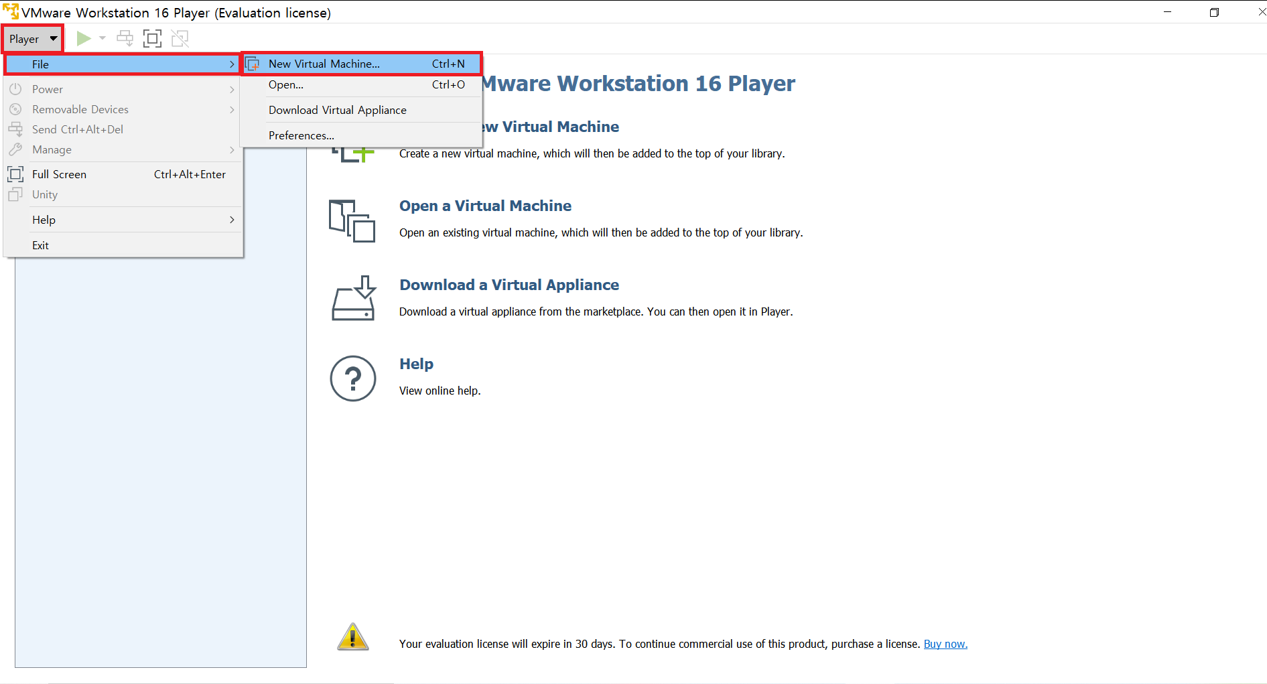Choose Exit from the Player menu
Screen dimensions: 1267x684
click(x=122, y=245)
